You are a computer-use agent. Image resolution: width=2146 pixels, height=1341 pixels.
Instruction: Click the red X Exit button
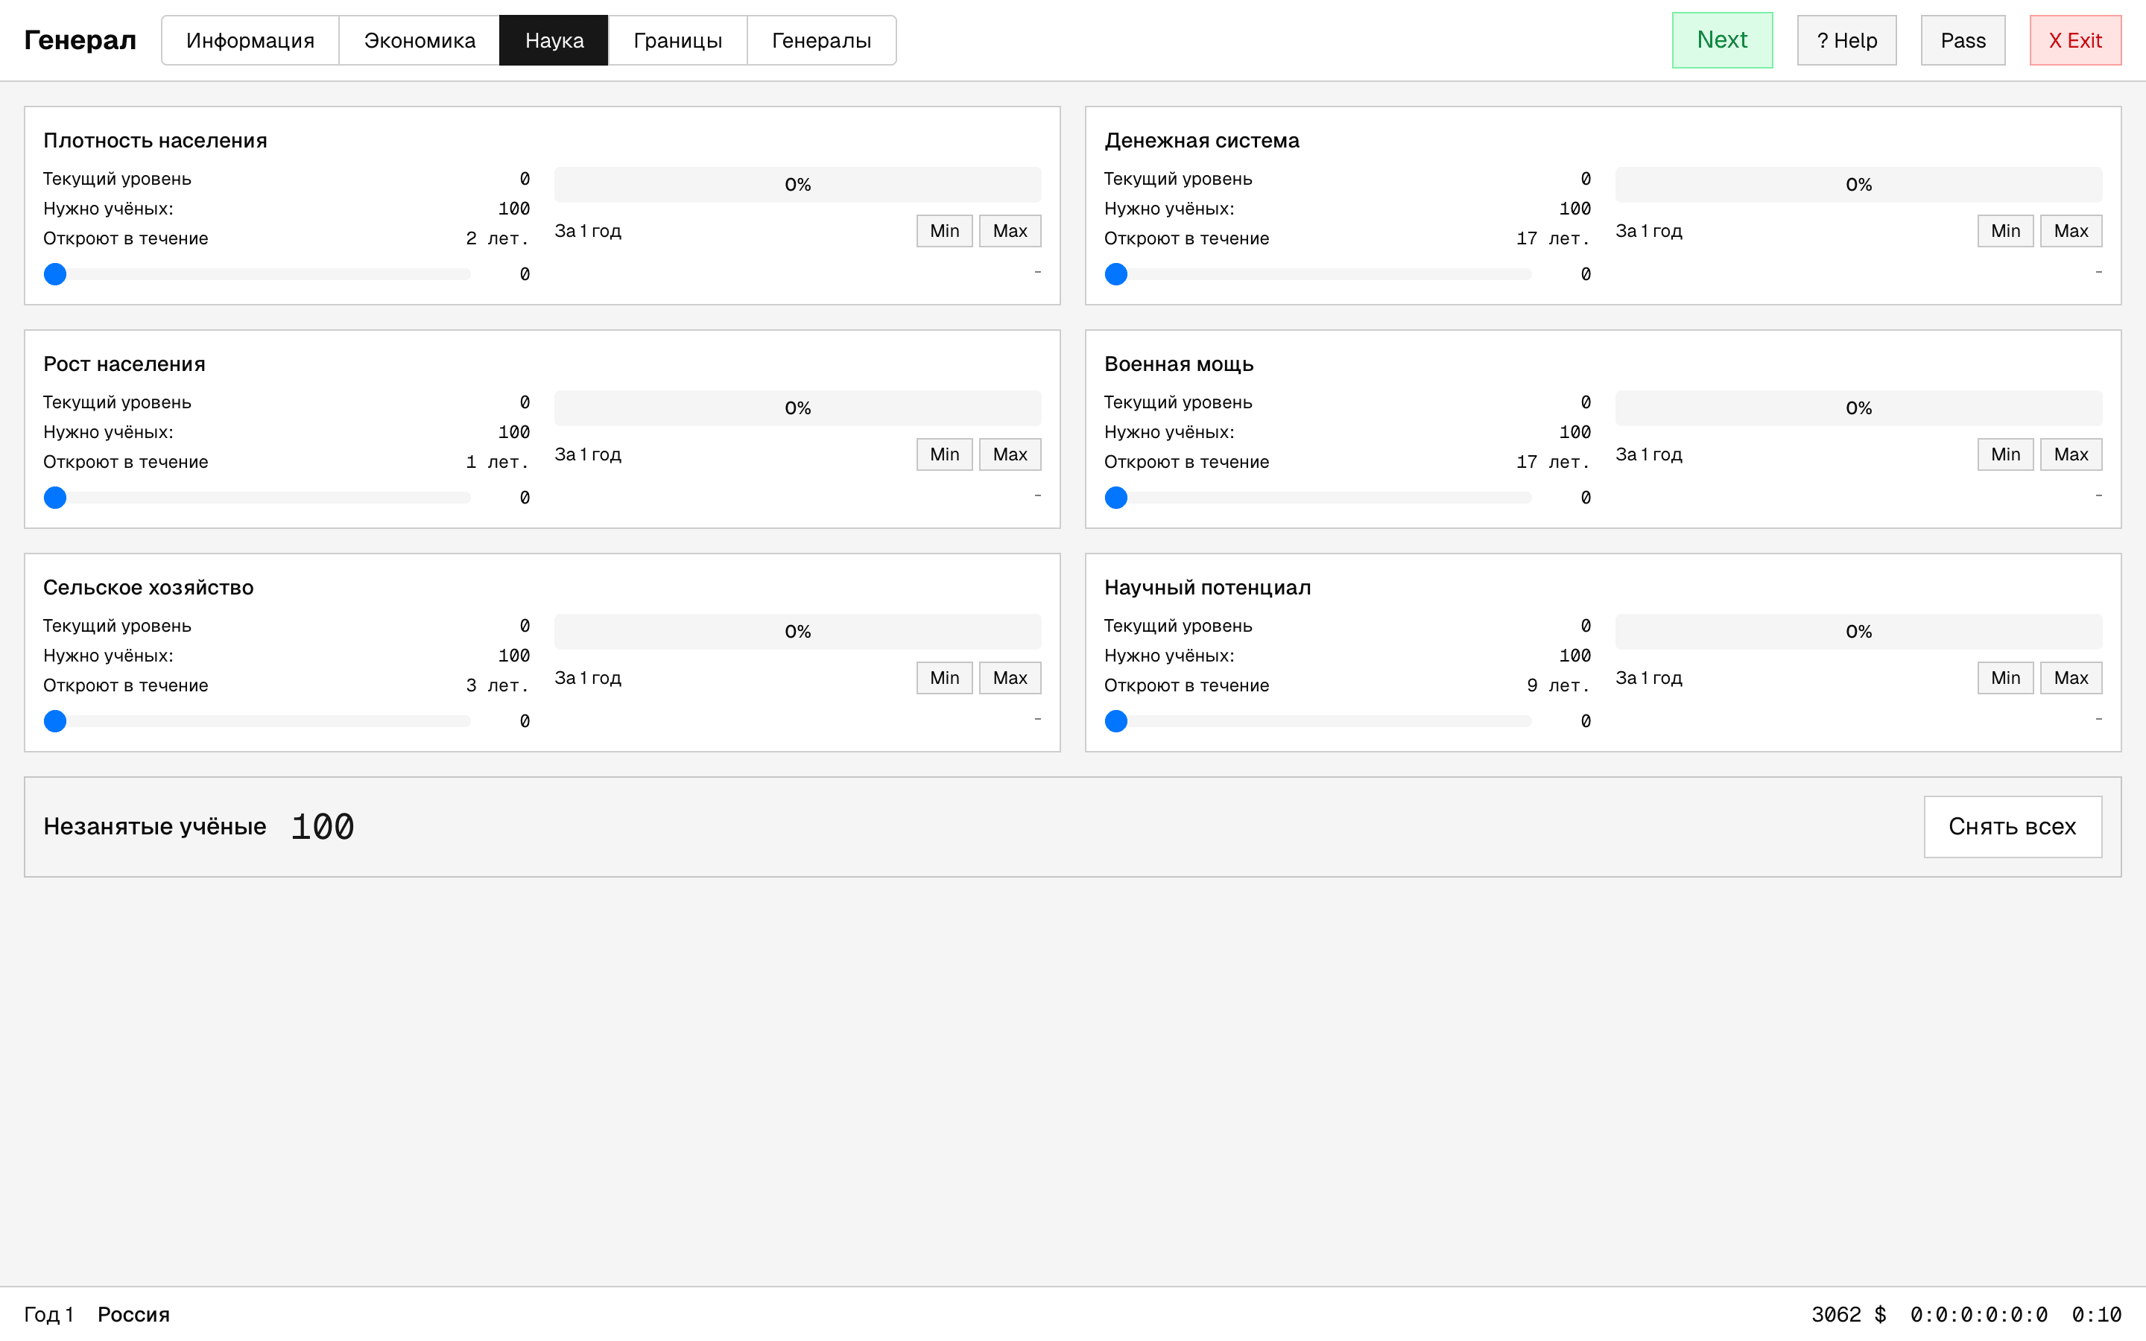pyautogui.click(x=2075, y=41)
